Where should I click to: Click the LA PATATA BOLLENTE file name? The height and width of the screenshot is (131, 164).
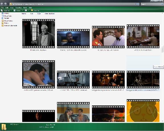[x=143, y=50]
